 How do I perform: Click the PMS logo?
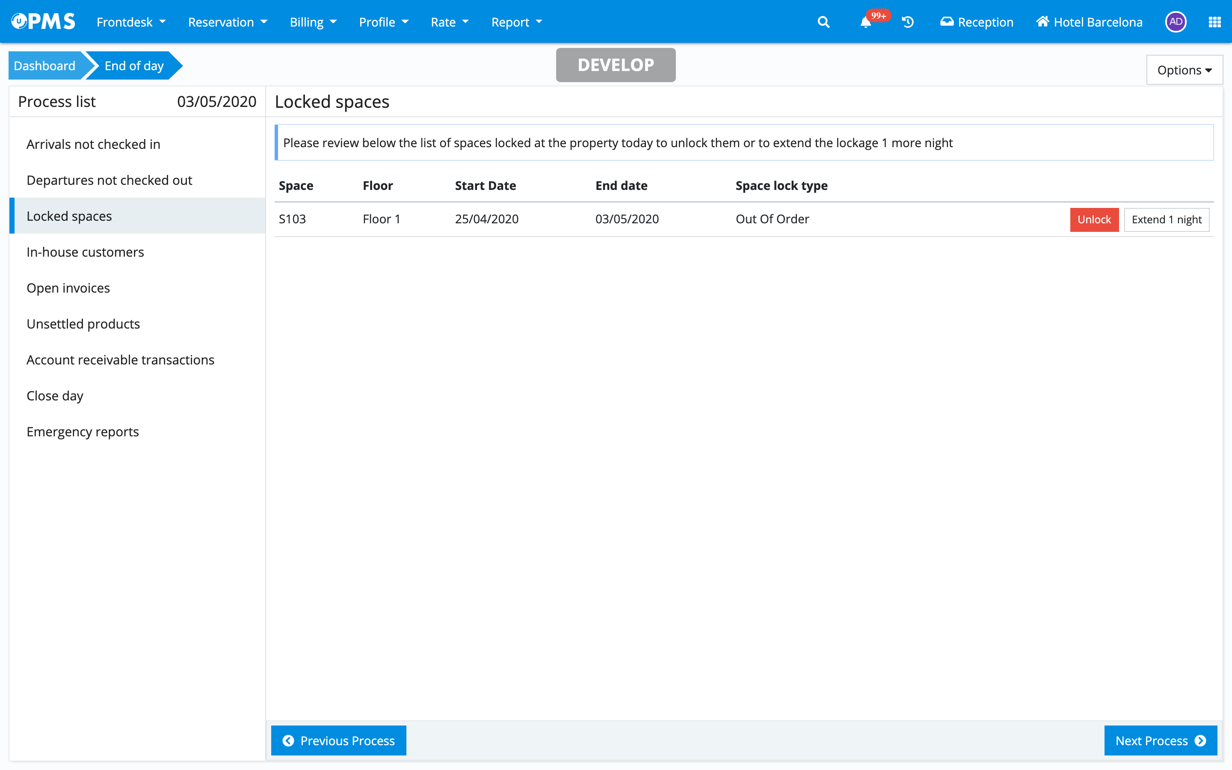(x=44, y=21)
